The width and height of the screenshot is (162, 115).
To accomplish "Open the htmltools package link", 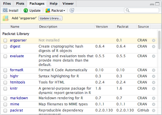I will click(x=18, y=82).
